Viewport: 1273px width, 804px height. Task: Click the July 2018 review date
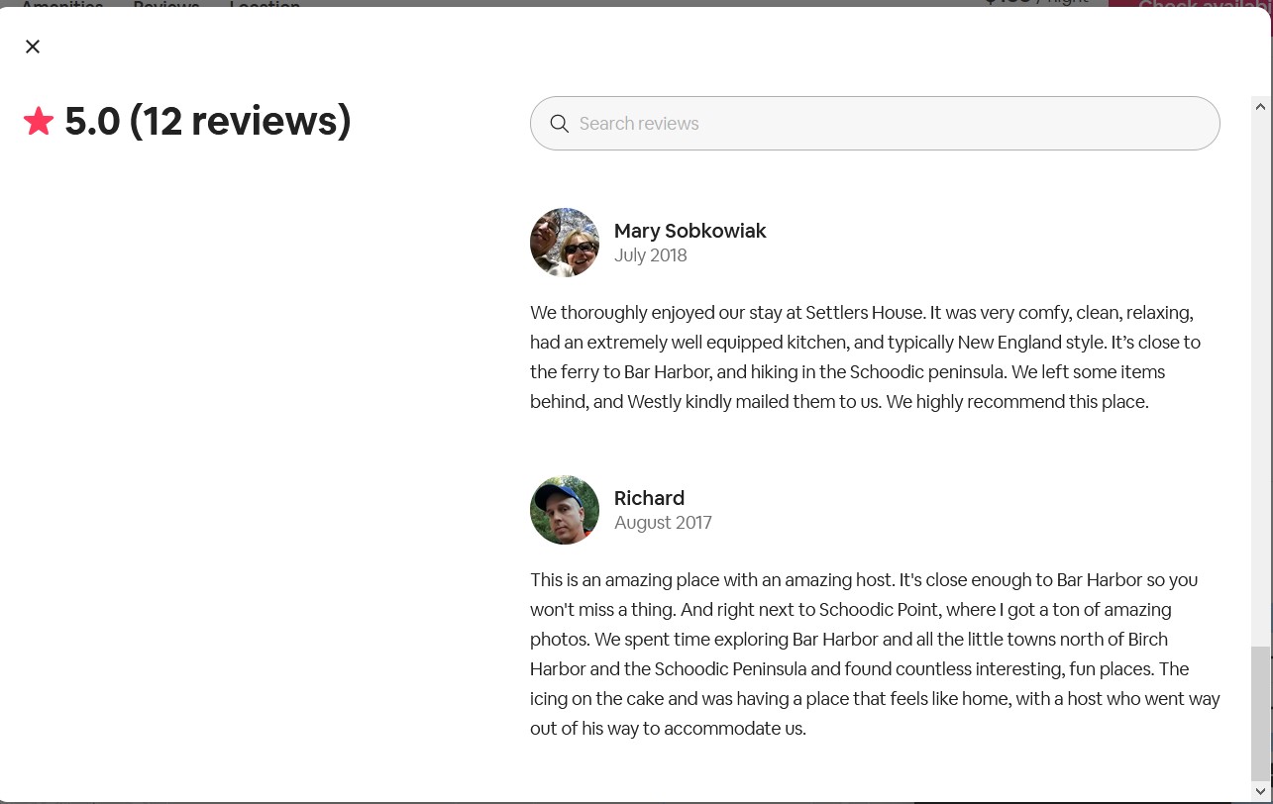coord(650,255)
